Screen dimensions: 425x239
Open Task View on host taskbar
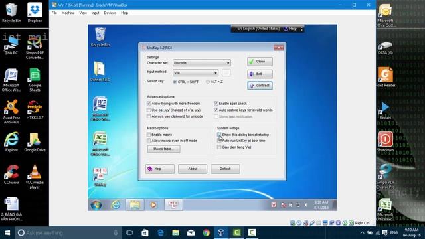click(x=129, y=233)
